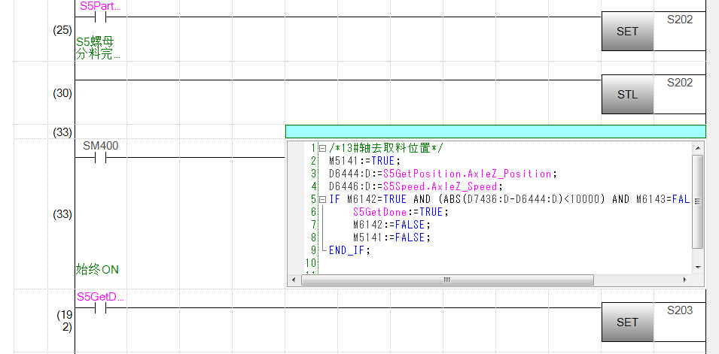719x354 pixels.
Task: Collapse the IF block on line 5
Action: tap(322, 199)
